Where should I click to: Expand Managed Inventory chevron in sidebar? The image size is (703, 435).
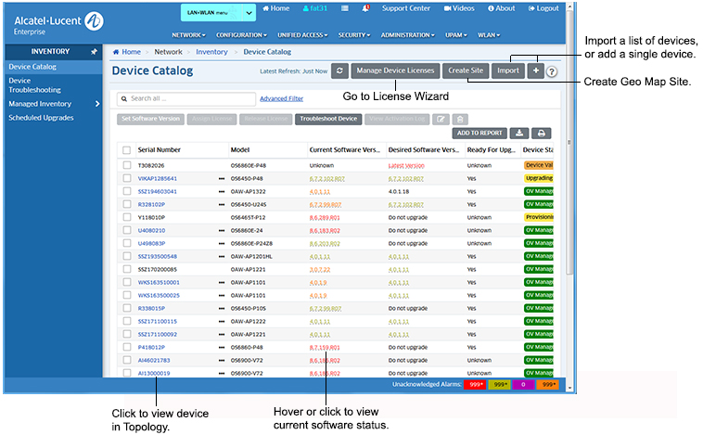(x=97, y=104)
